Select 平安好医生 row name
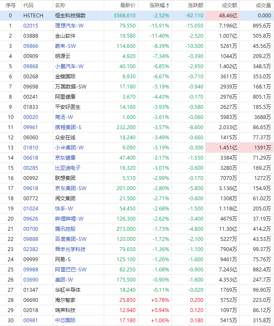Viewport: 274px width, 326px height. (x=68, y=107)
